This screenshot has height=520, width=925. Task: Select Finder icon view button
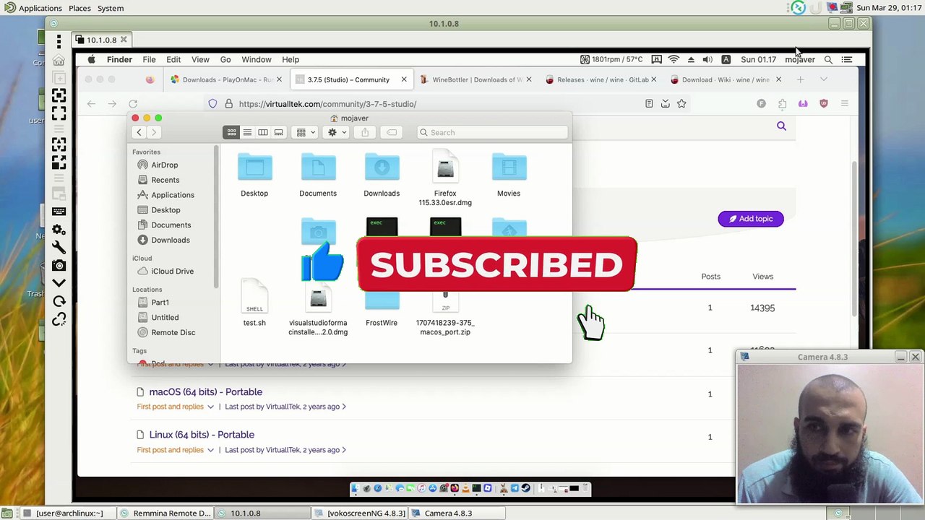(231, 132)
